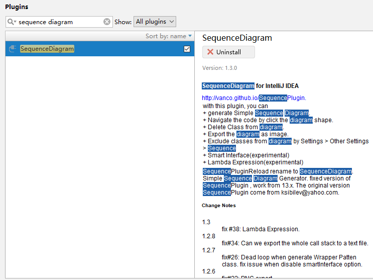Click the Plugins dialog title
Image resolution: width=373 pixels, height=280 pixels.
pos(17,7)
